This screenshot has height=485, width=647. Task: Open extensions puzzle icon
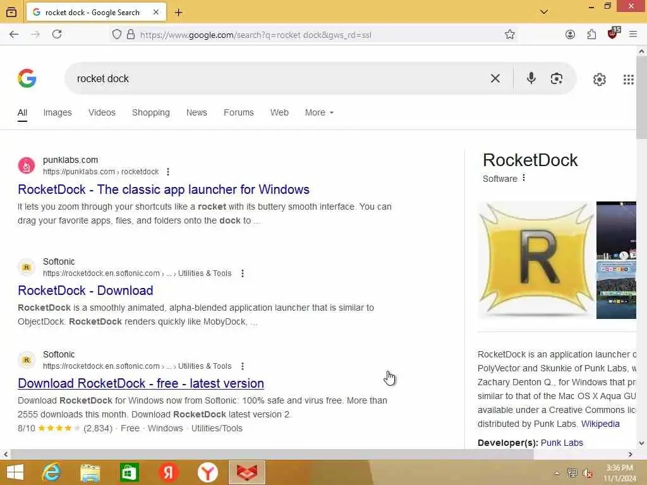[x=591, y=34]
